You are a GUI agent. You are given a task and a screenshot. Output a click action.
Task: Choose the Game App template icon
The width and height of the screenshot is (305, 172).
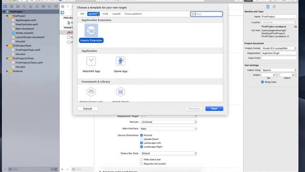(x=121, y=61)
